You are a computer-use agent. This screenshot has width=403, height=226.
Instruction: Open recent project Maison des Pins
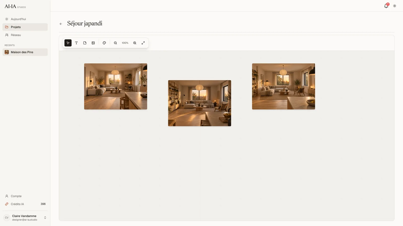[25, 52]
